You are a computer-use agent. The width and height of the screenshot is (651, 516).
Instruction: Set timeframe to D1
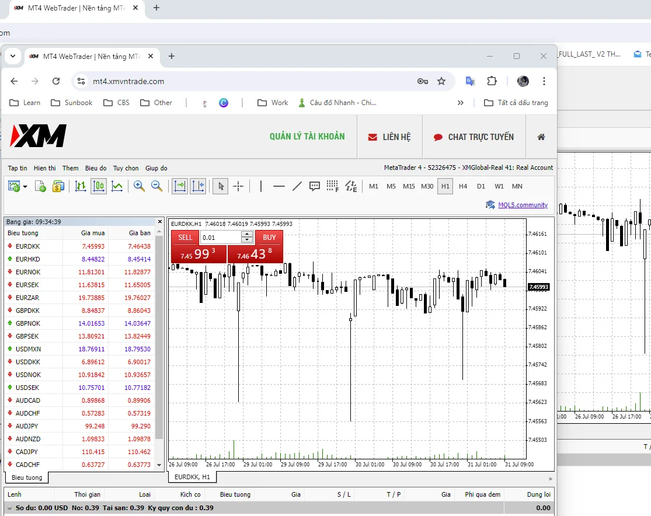click(481, 186)
